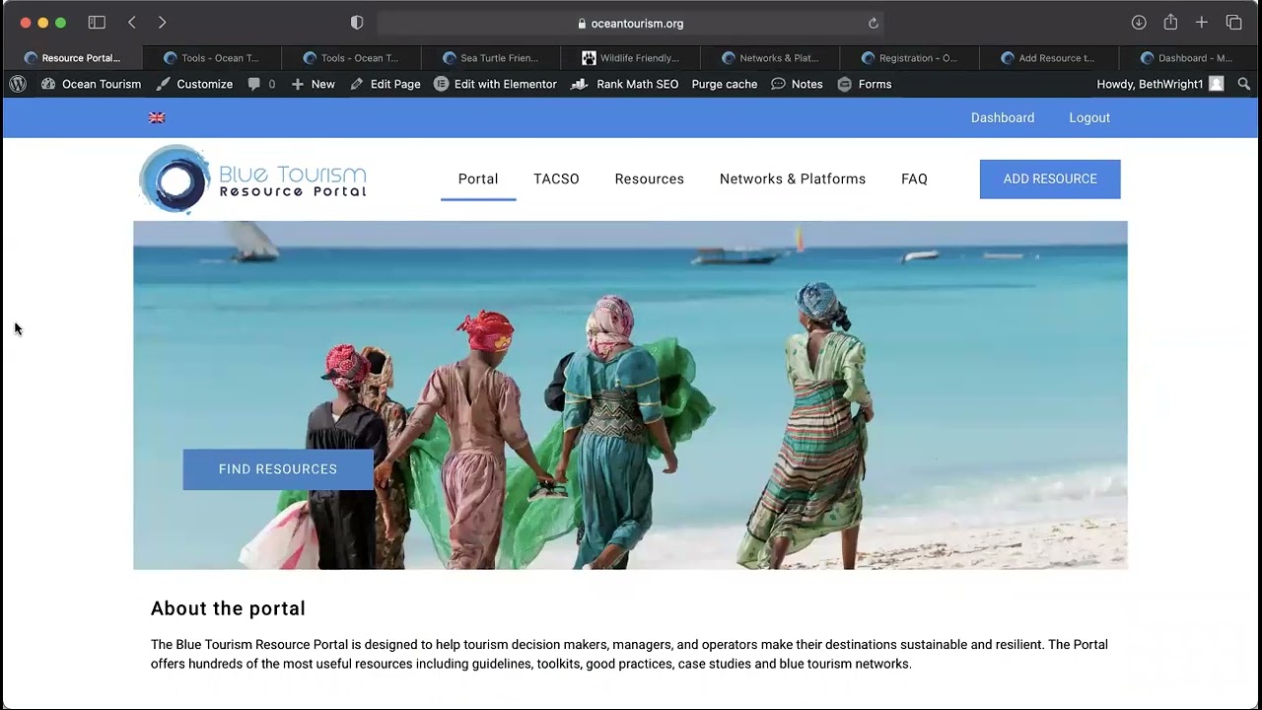Switch to the first Tools - Ocean T... tab
Screen dimensions: 1262x710
pyautogui.click(x=212, y=58)
